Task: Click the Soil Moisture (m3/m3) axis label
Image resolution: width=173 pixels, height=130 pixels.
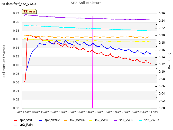Action: [4, 61]
